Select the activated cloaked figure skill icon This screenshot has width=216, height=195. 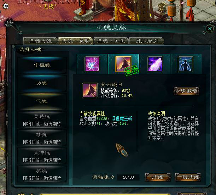[x=123, y=64]
